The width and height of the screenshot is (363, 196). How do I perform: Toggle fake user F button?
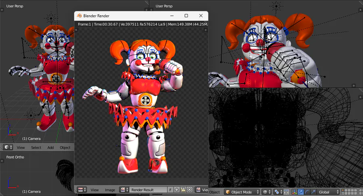point(170,190)
